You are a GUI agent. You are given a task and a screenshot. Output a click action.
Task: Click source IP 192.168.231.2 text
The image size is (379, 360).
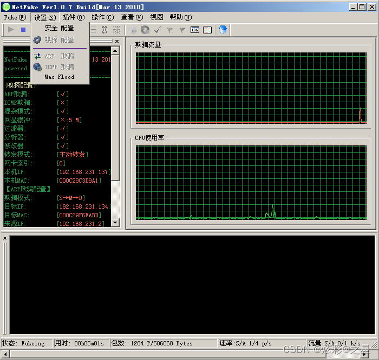[81, 224]
